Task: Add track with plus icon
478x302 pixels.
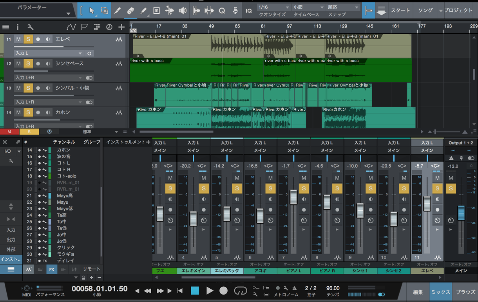Action: click(121, 27)
